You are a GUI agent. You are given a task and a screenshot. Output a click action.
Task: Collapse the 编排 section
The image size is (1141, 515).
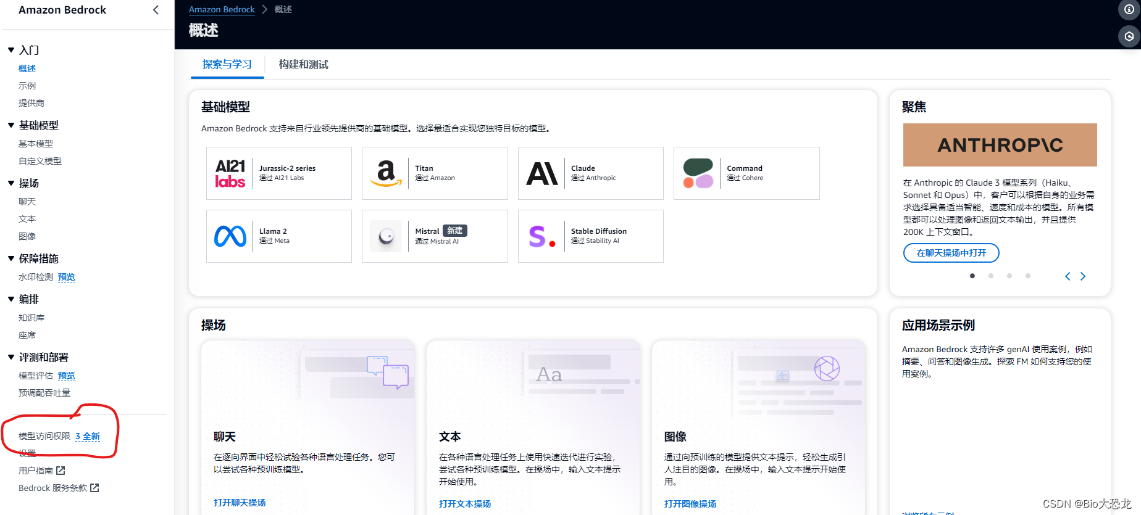coord(11,299)
